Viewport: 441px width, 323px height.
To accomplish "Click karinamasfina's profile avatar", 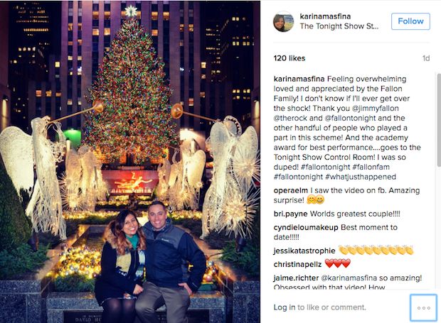I will pos(283,21).
